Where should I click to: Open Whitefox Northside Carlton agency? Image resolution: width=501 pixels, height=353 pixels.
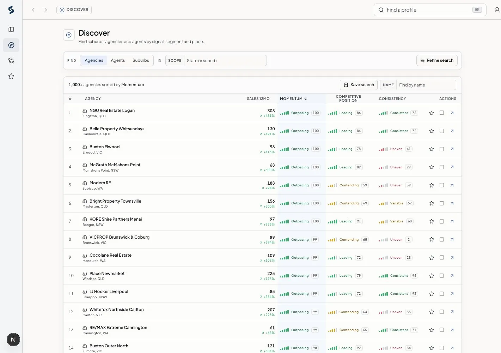pos(116,310)
